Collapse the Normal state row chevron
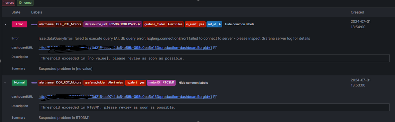 5,82
